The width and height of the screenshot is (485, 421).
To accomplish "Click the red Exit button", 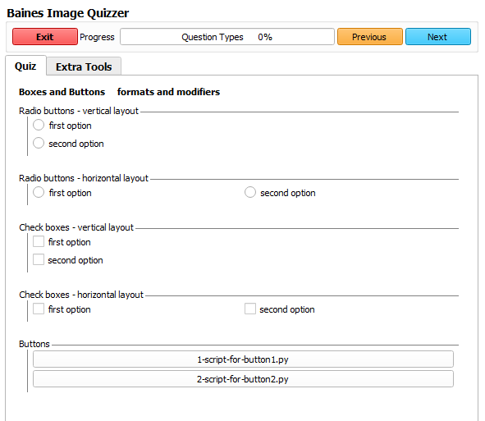I will tap(45, 37).
